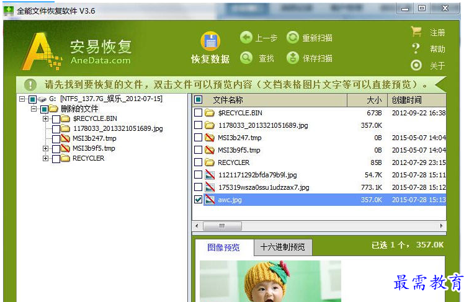
Task: Click right arrow of horizontal scrollbar
Action: [442, 226]
